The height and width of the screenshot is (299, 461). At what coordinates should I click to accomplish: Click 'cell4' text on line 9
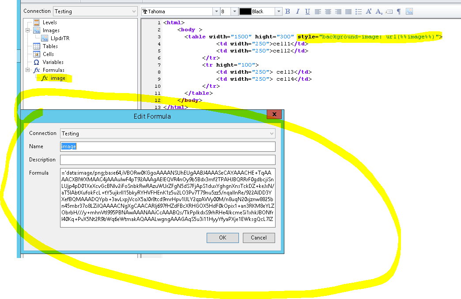(x=285, y=79)
